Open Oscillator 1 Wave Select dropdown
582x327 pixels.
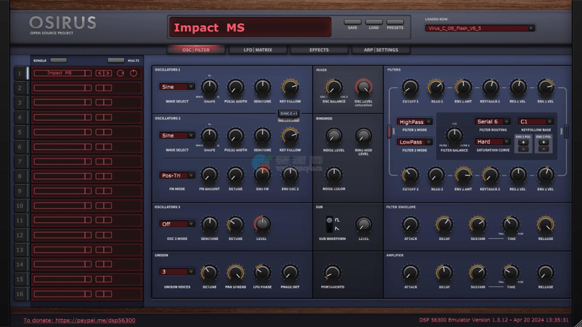pos(177,87)
